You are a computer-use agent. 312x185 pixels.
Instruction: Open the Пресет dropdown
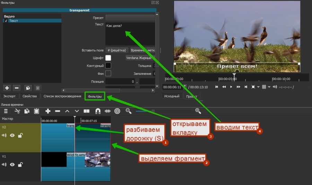click(x=130, y=17)
